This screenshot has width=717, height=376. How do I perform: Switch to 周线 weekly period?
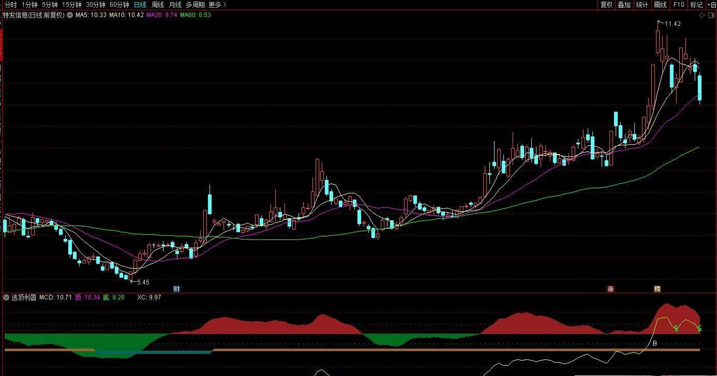[157, 5]
